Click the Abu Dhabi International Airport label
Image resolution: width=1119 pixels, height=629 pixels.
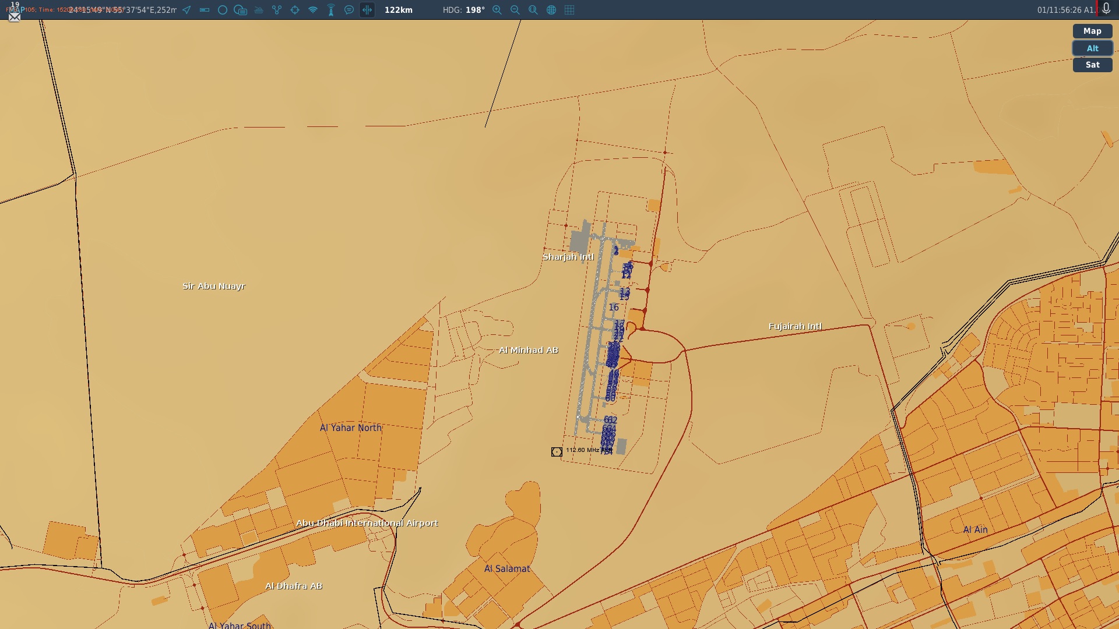[x=367, y=523]
